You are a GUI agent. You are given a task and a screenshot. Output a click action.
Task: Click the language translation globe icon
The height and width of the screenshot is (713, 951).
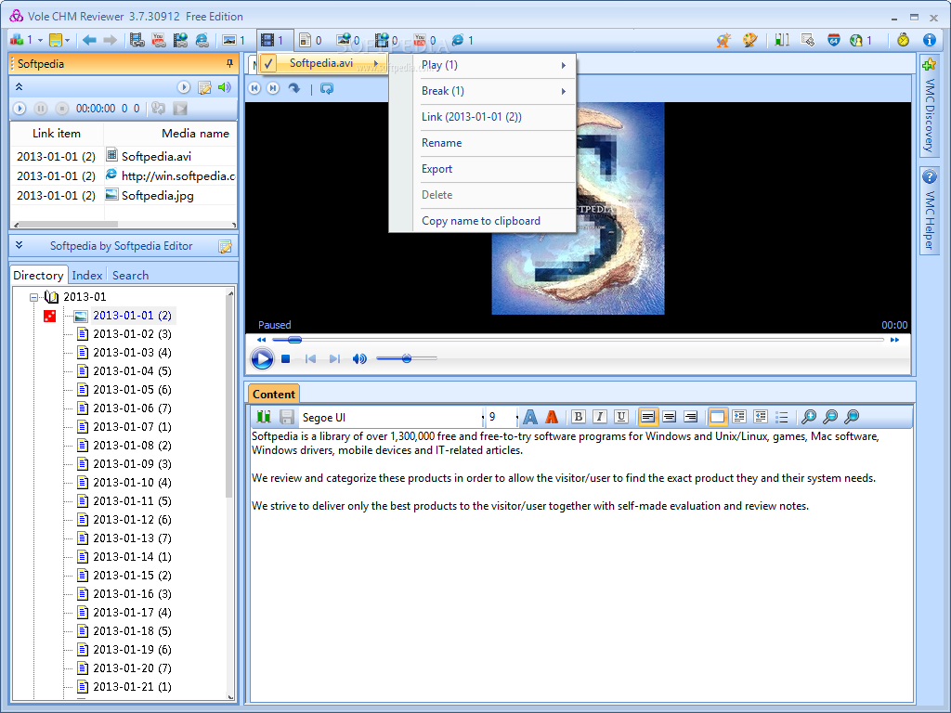coord(855,40)
